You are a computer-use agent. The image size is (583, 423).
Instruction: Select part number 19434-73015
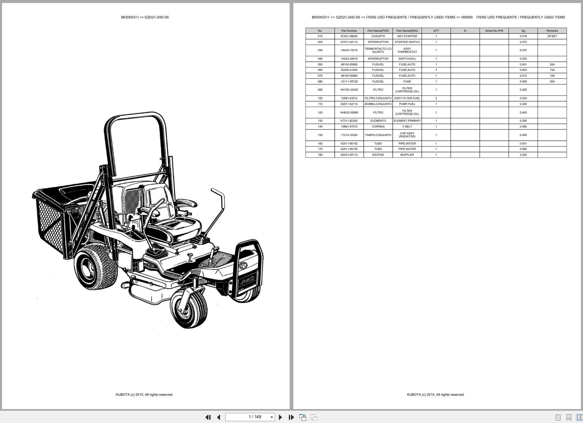349,50
